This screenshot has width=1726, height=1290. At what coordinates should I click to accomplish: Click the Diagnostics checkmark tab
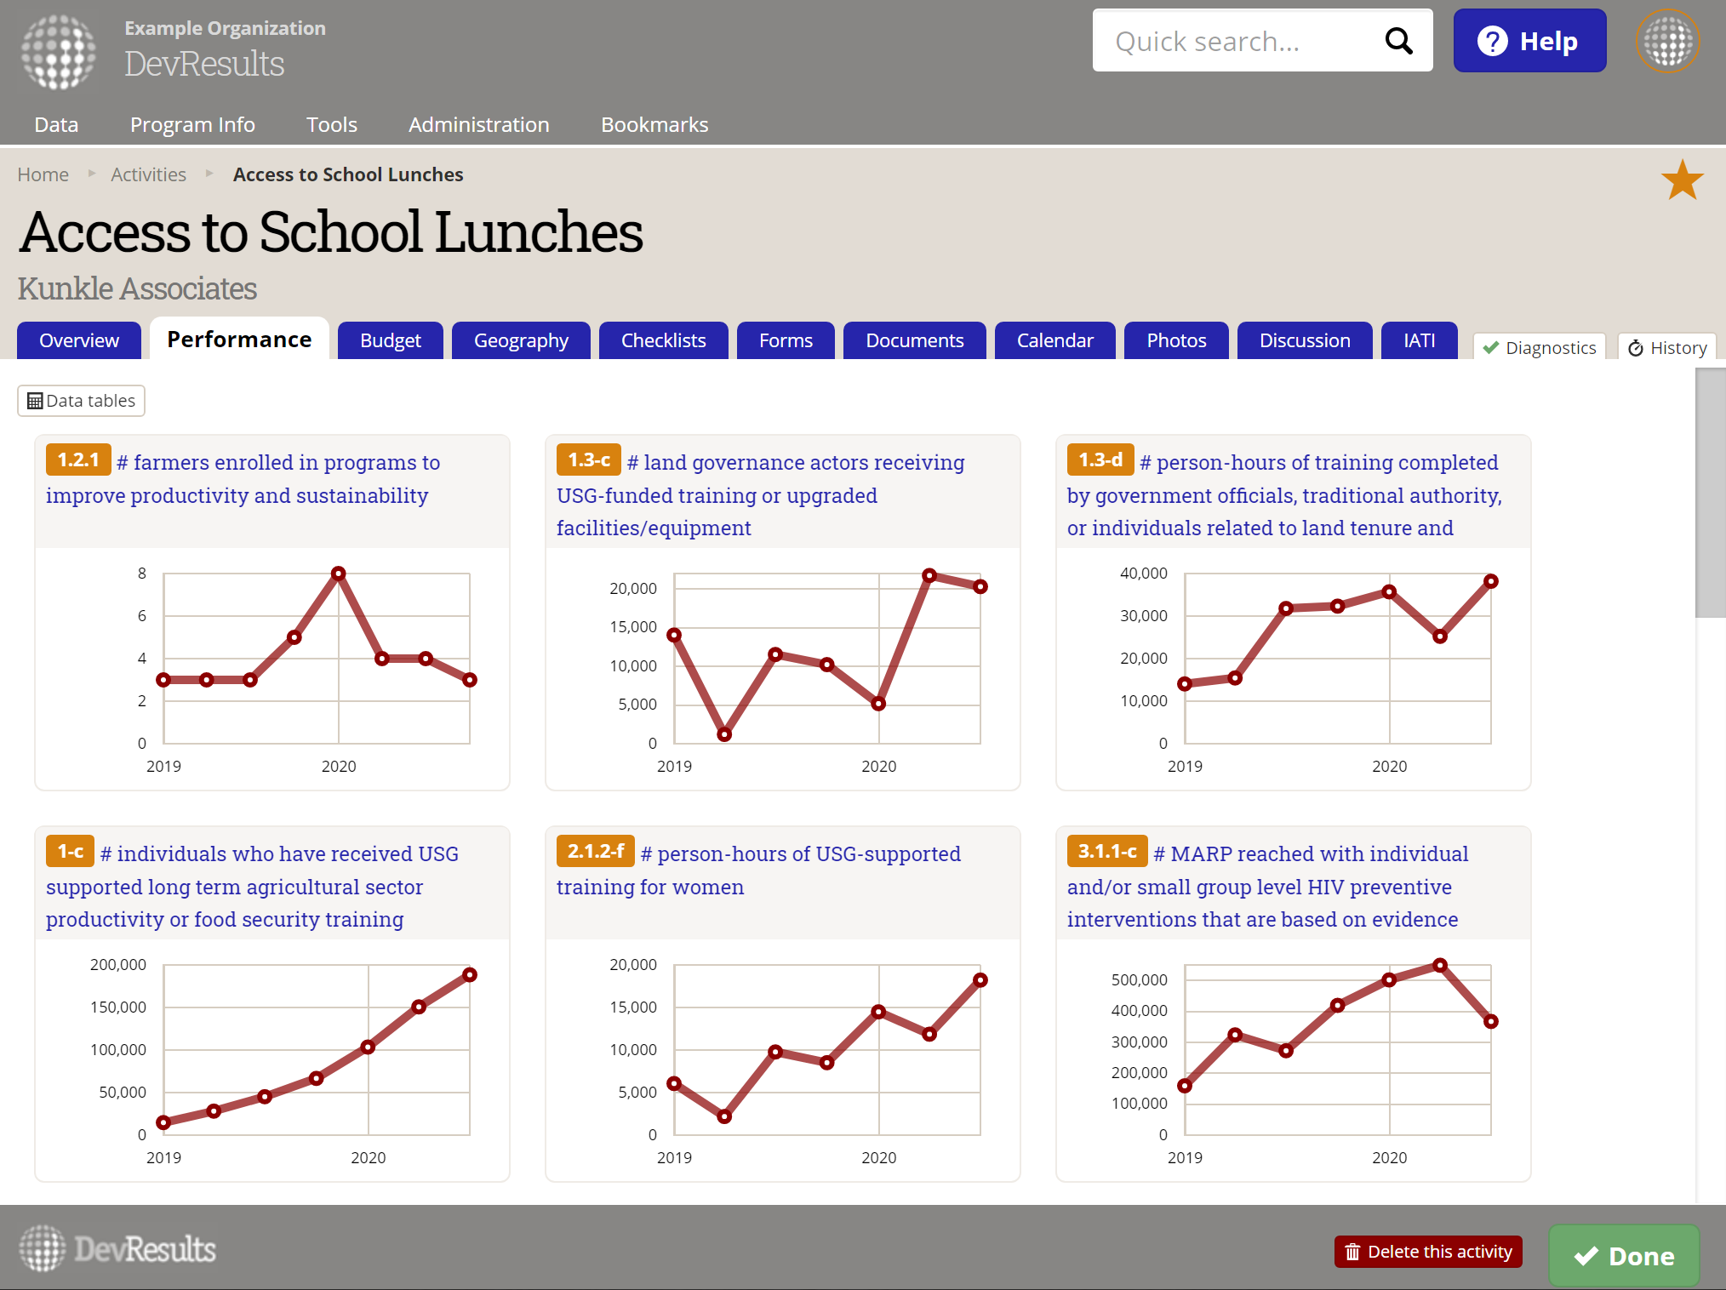point(1539,347)
